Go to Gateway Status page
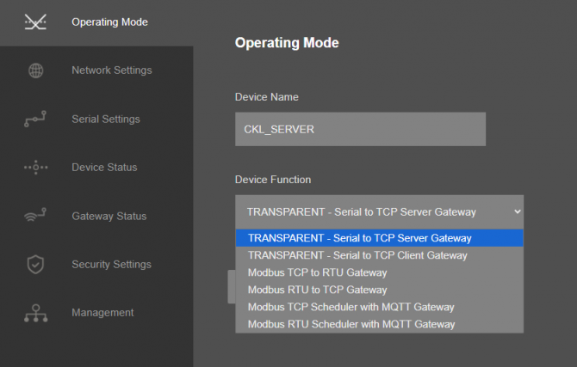577x367 pixels. point(96,216)
